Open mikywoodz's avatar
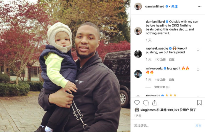 (138, 74)
